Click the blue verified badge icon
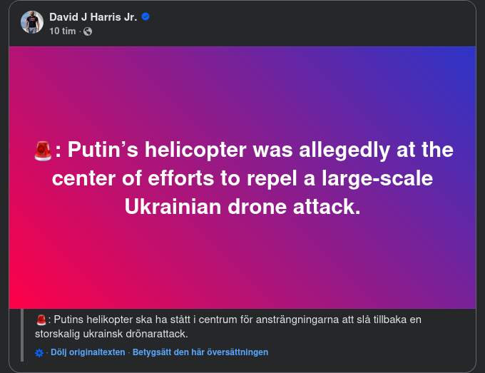Viewport: 485px width, 373px height. point(145,16)
